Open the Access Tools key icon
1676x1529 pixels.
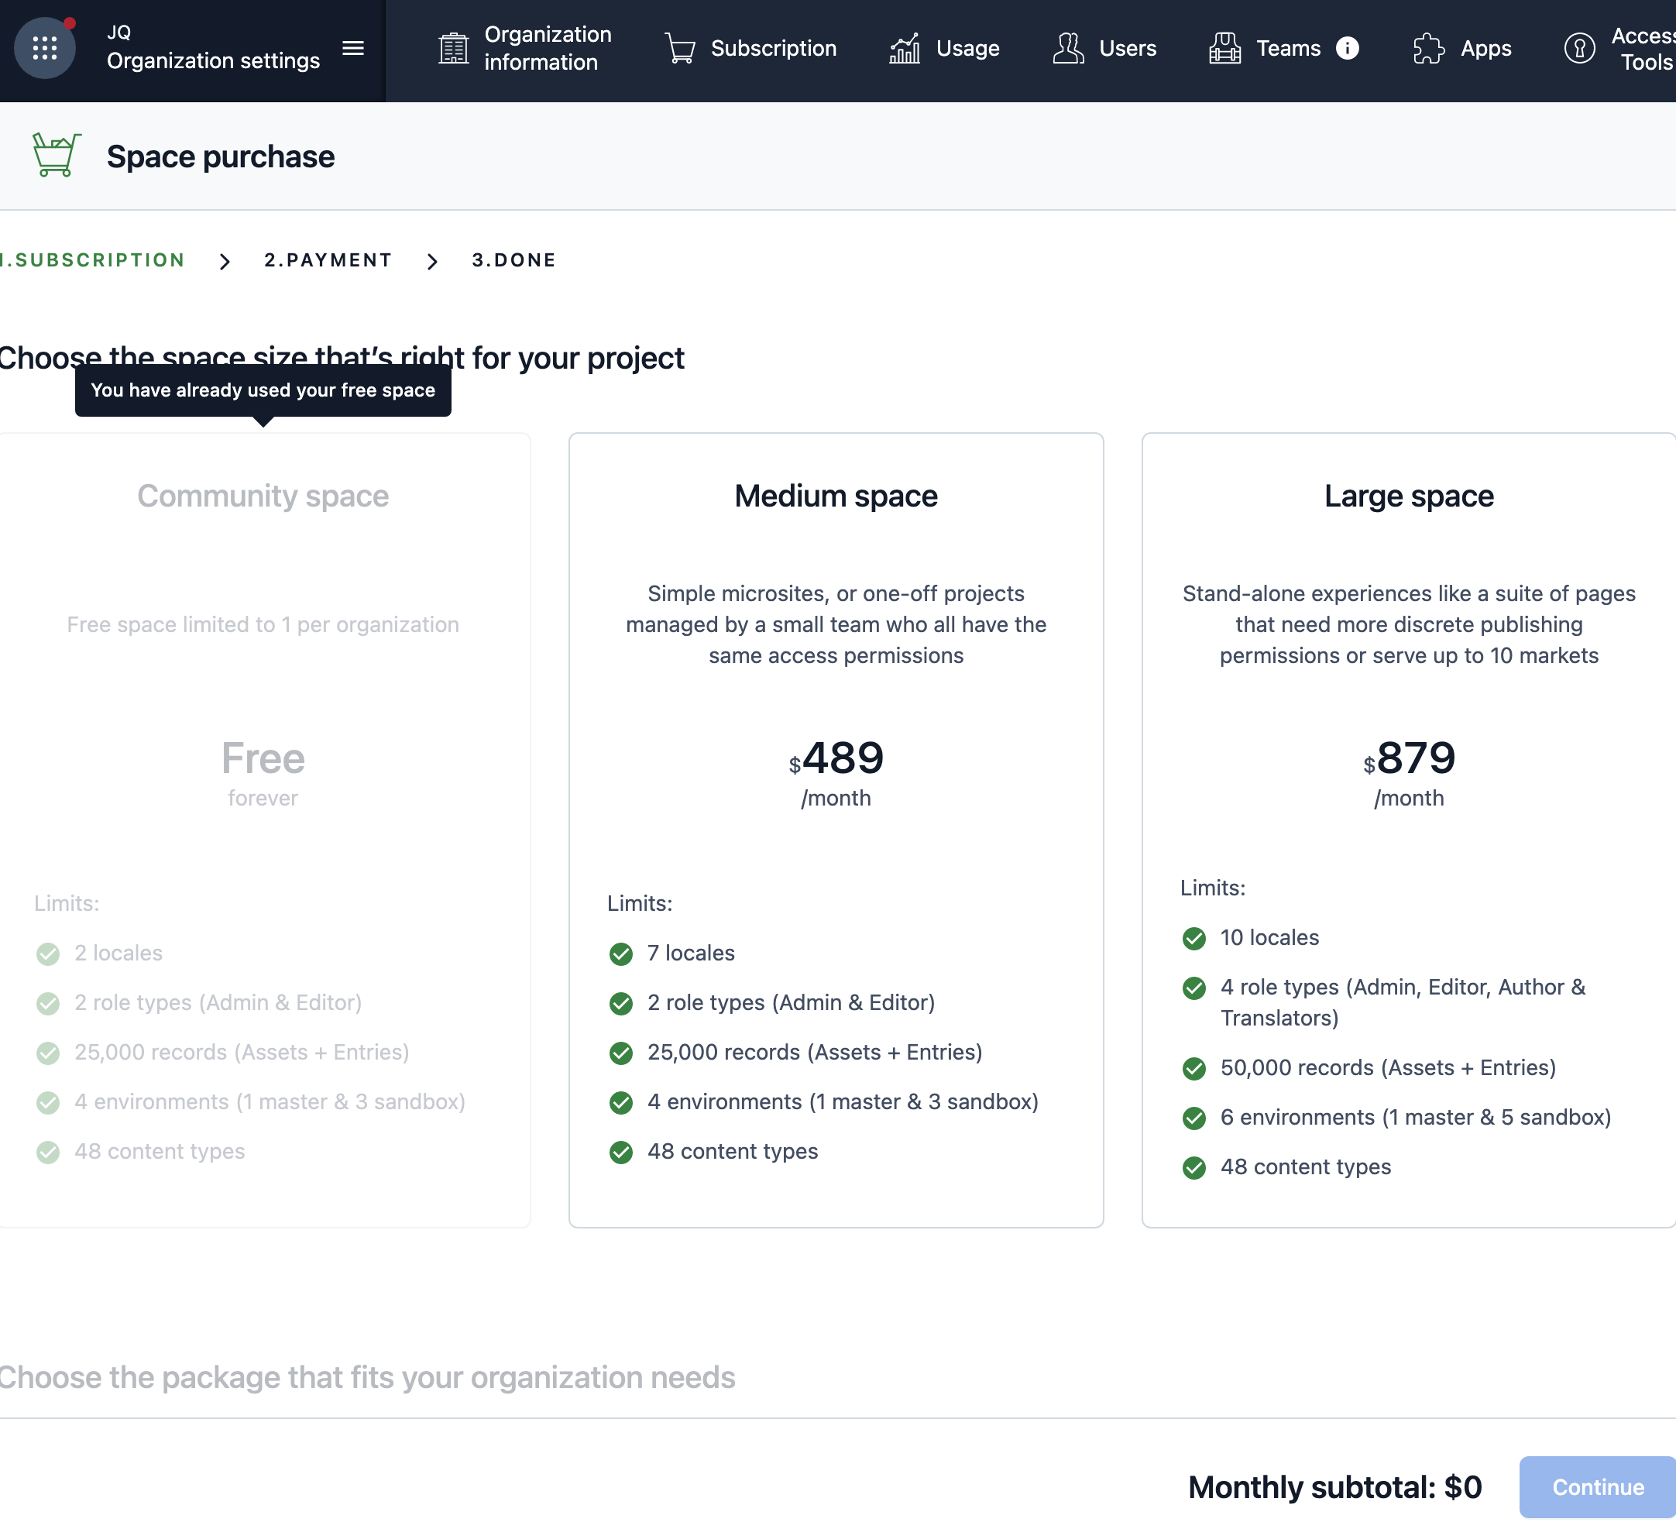[x=1579, y=48]
